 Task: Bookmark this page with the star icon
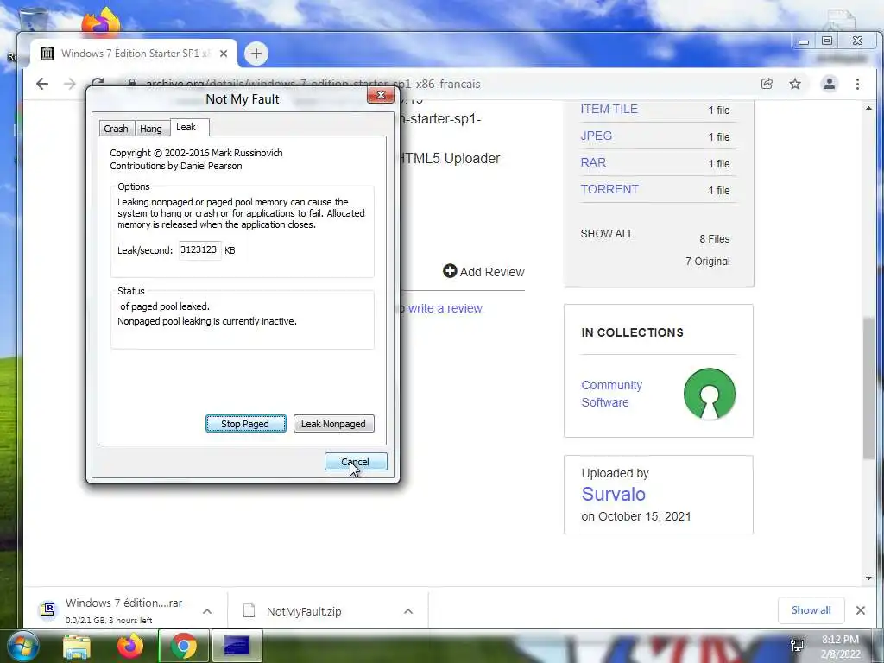[795, 84]
